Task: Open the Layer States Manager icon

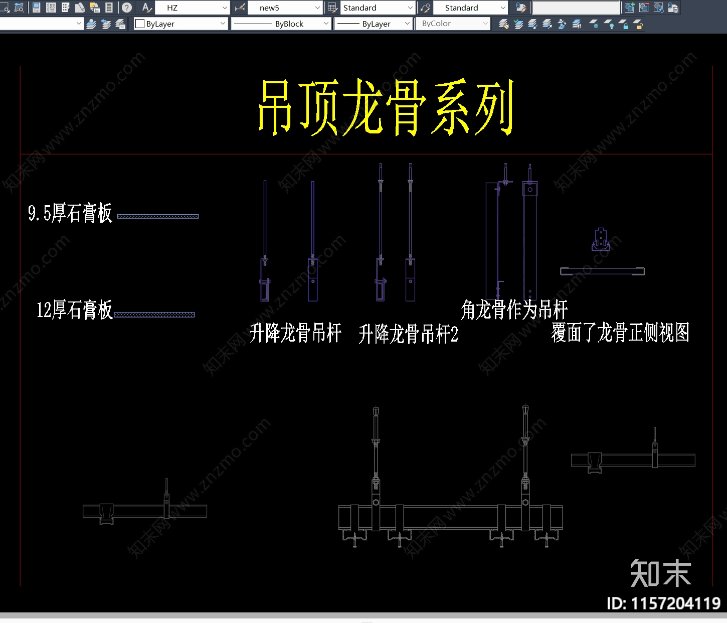Action: click(120, 24)
